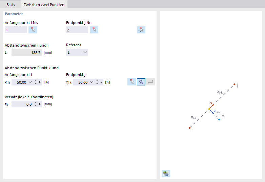Image resolution: width=265 pixels, height=182 pixels.
Task: Click the Parameter section heading
Action: (14, 14)
